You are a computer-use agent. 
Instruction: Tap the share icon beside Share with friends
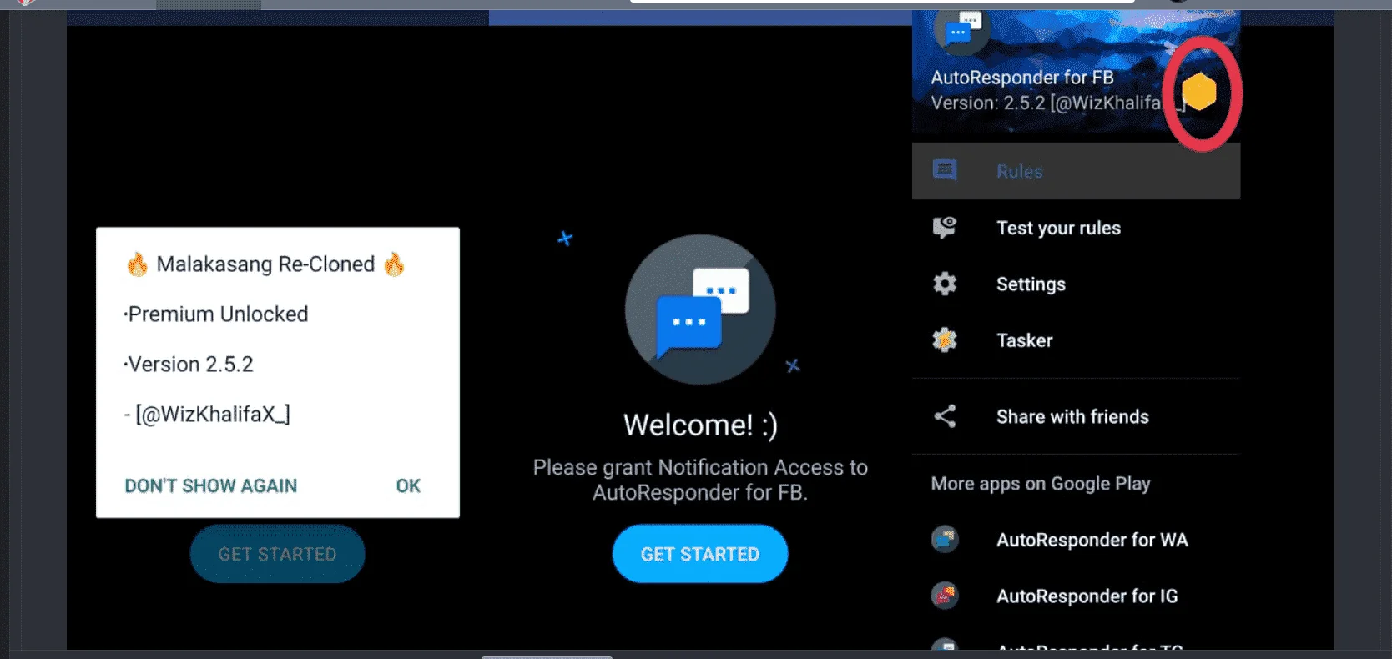coord(945,416)
